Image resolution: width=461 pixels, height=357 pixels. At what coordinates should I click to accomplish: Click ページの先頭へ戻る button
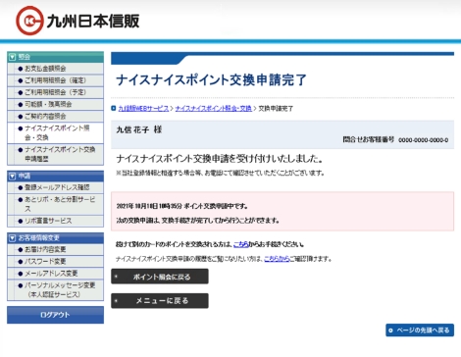pyautogui.click(x=420, y=331)
